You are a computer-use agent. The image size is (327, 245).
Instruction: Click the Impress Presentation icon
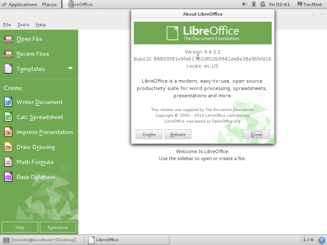[x=8, y=132]
